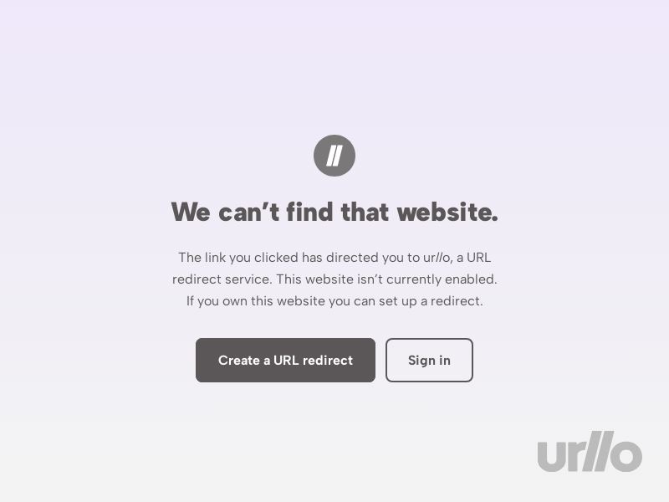Select the 'We can't find that website.' heading
The image size is (669, 502).
334,212
